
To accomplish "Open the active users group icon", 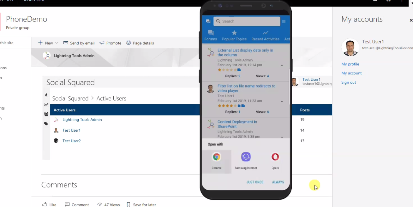I will coord(46,114).
